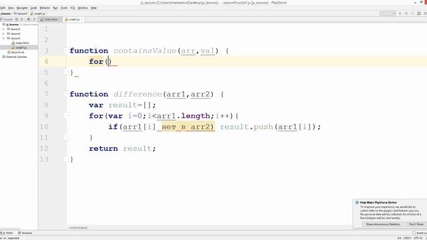427x240 pixels.
Task: Open the TODO tool window
Action: click(7, 233)
